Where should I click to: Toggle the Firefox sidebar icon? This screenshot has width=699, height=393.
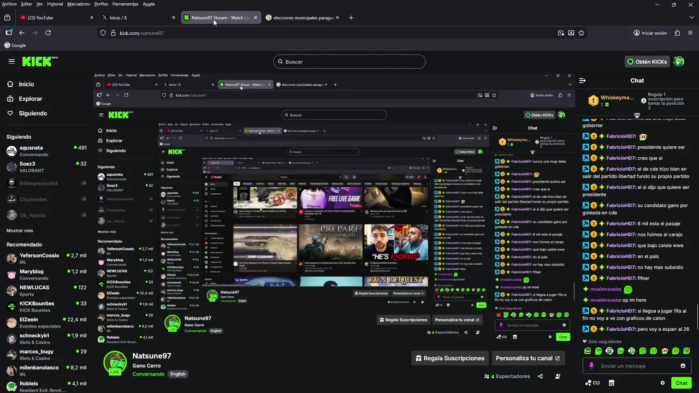click(x=9, y=33)
